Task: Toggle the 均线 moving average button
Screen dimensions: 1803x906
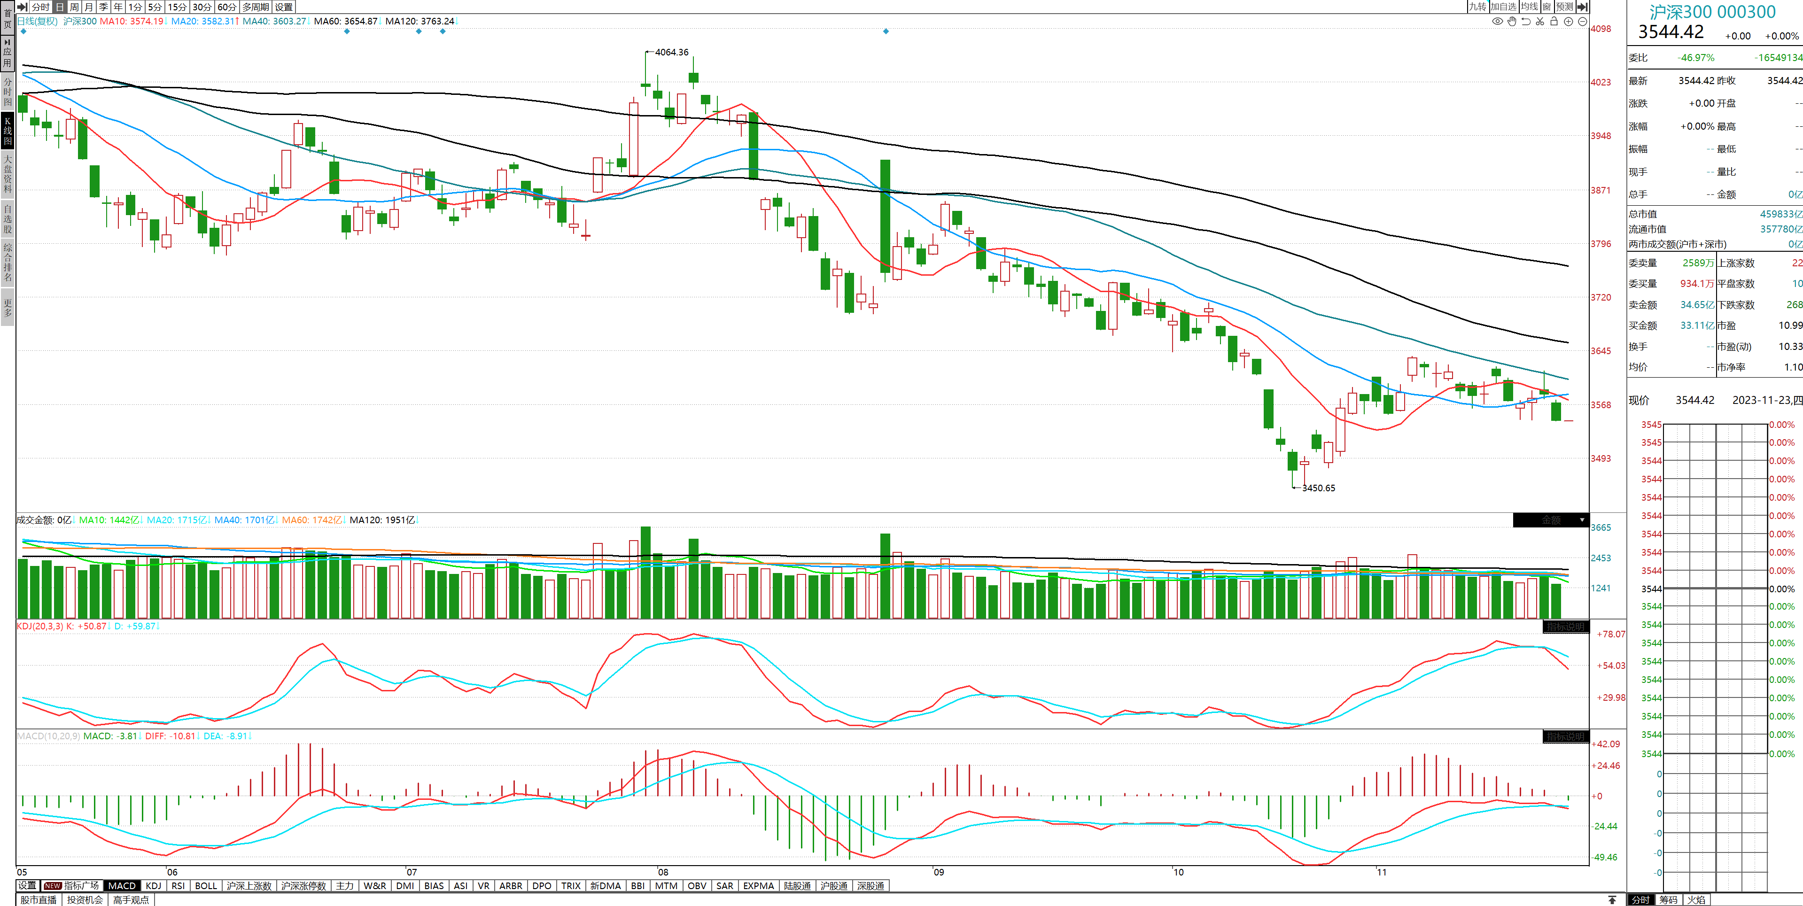Action: [x=1529, y=7]
